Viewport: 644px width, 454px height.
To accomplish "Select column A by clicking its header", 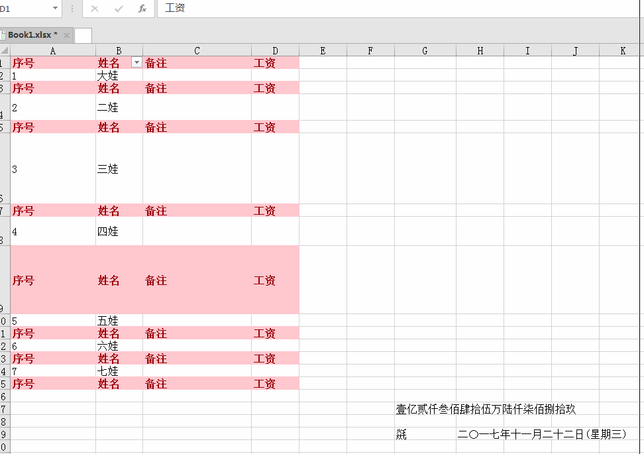I will (x=52, y=50).
